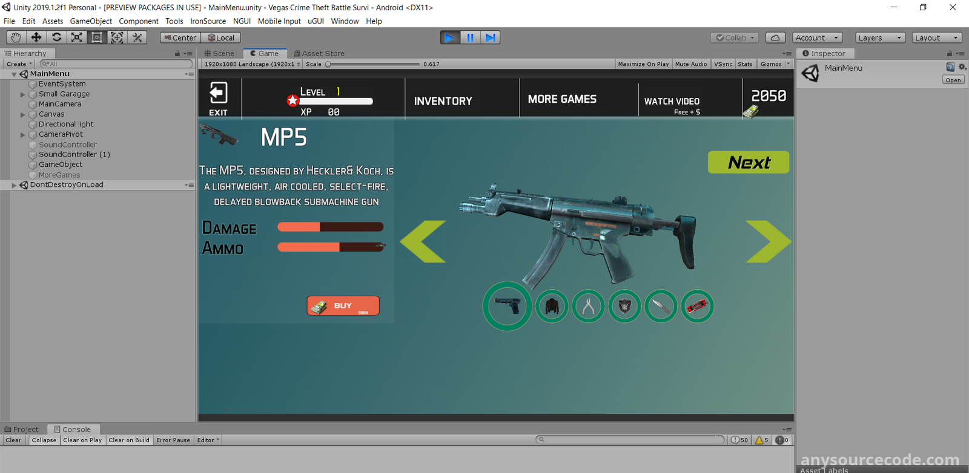
Task: Open the Layers dropdown
Action: point(879,38)
